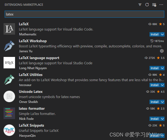
Task: Click description Simple LaTex formatter.
Action: coord(37,114)
